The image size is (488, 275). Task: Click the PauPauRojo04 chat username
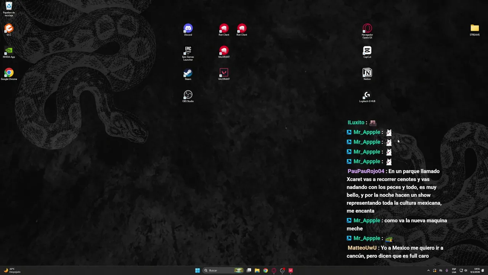click(366, 171)
